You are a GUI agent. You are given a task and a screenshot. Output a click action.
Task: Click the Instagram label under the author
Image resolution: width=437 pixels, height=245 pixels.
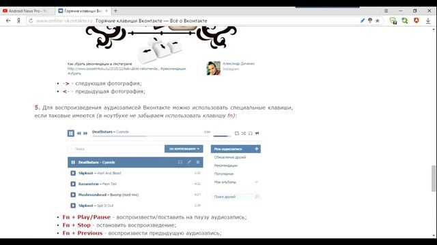coord(231,69)
